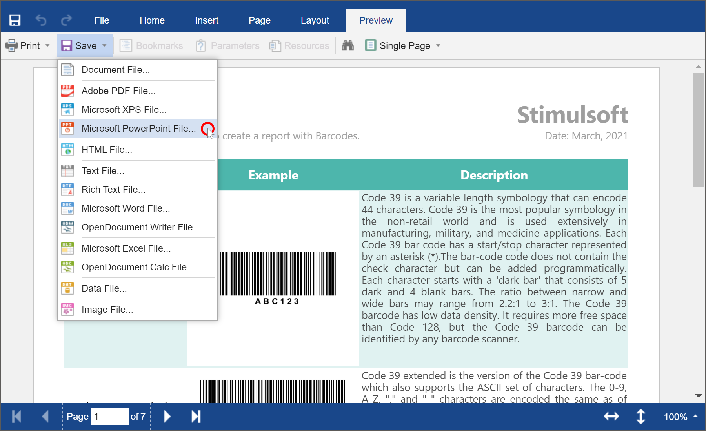
Task: Click the Data file DAT icon
Action: pyautogui.click(x=67, y=288)
